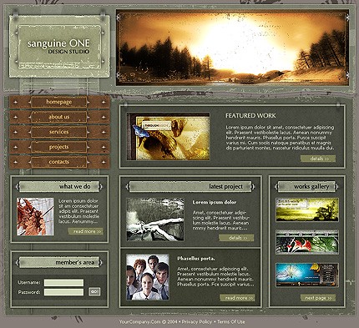This screenshot has width=359, height=328.
Task: Open the red flower gallery thumbnail
Action: coord(307,242)
